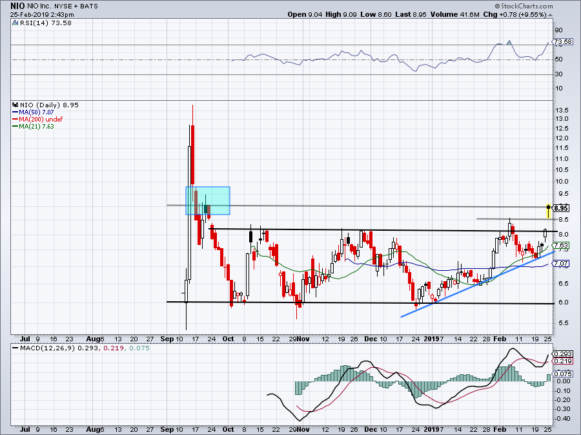The image size is (581, 435).
Task: Click the 'Open 9.04' value
Action: 305,14
